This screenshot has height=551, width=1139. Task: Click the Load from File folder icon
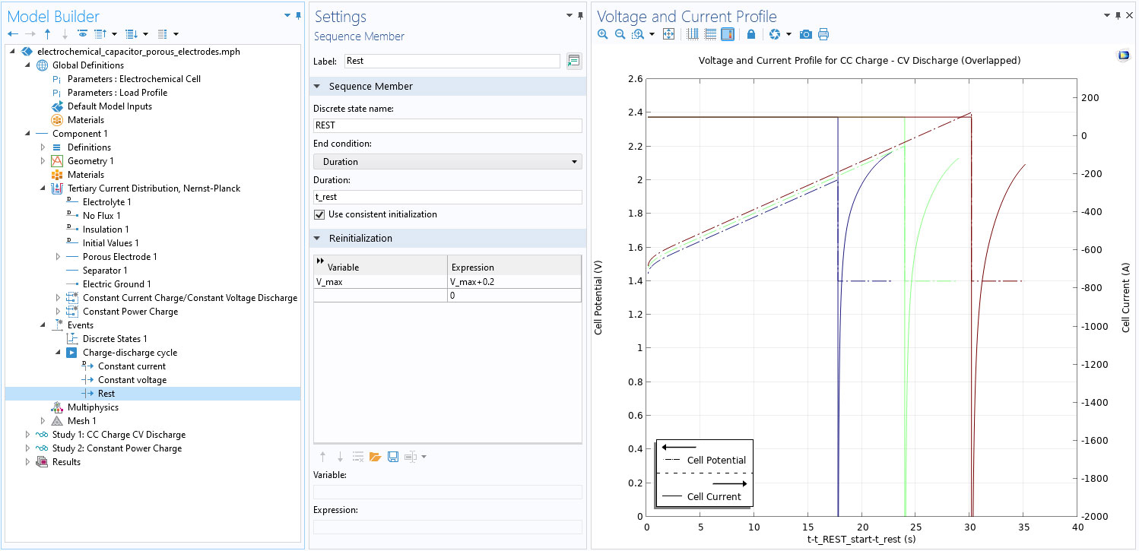[x=375, y=457]
